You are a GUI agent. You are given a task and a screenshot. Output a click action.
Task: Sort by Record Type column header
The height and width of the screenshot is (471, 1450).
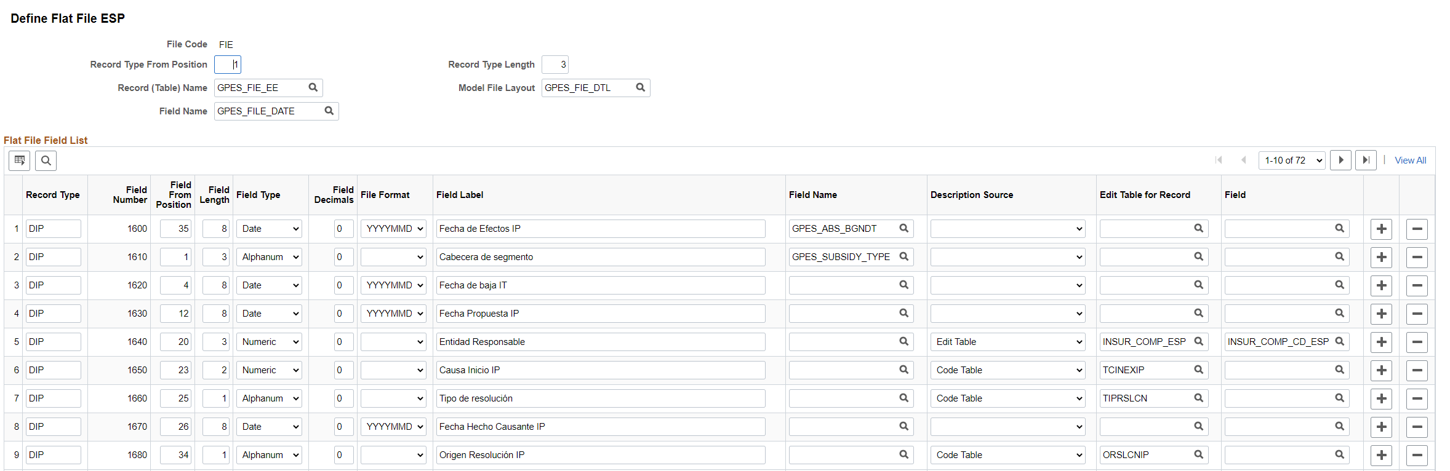pos(53,195)
